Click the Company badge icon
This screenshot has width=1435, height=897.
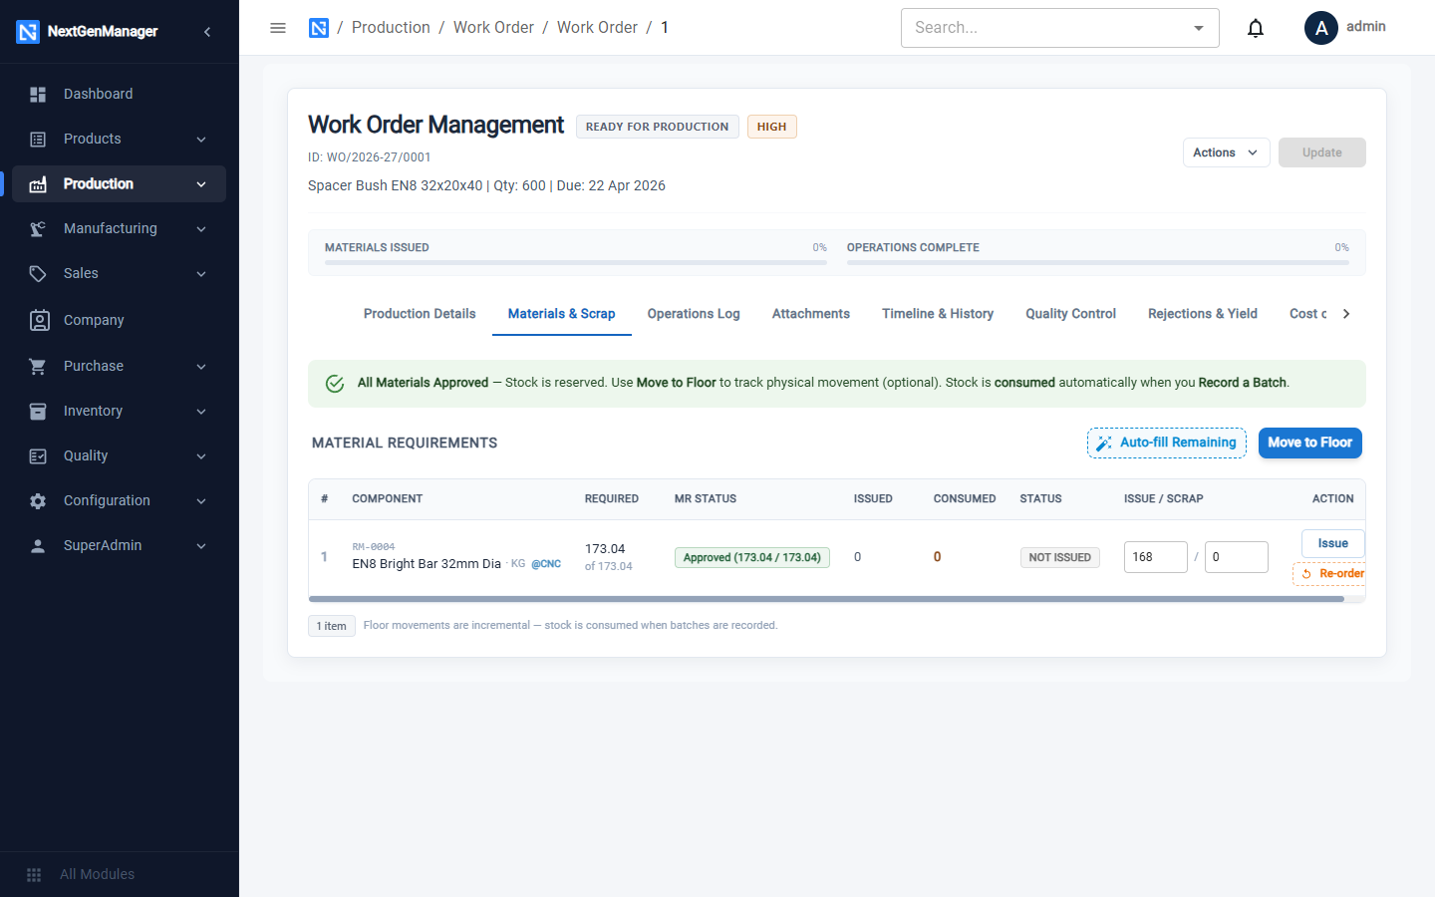pos(39,320)
